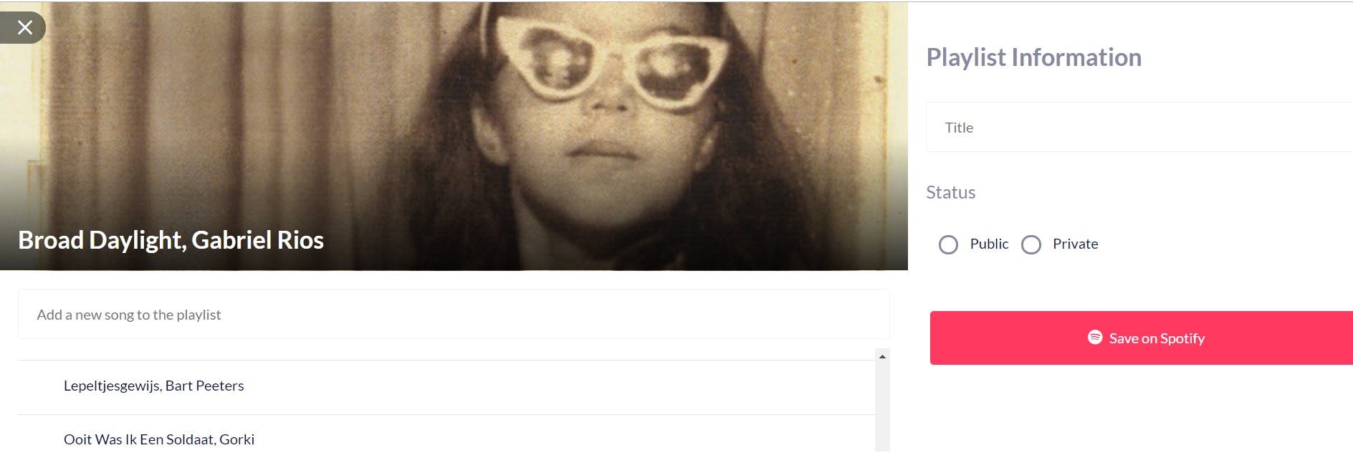Click empty space left of Lepeltjesgewijs row
This screenshot has width=1353, height=458.
point(40,386)
